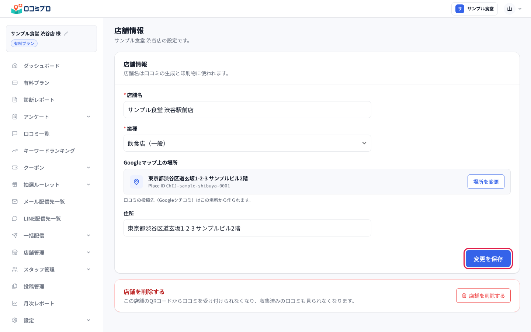Click the 抽選ルーレット gift icon
The height and width of the screenshot is (332, 531).
coord(15,184)
